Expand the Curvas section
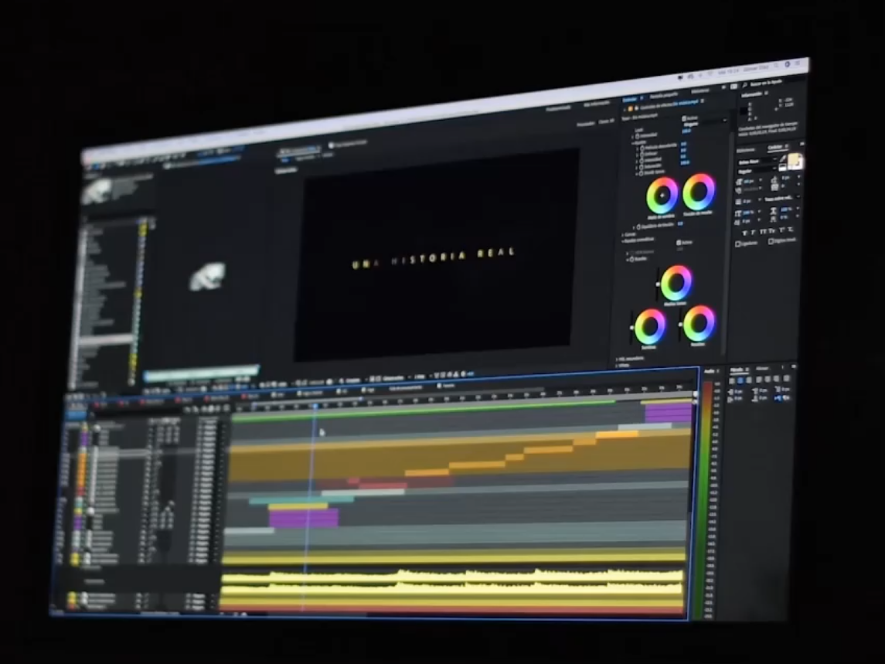 (x=622, y=234)
